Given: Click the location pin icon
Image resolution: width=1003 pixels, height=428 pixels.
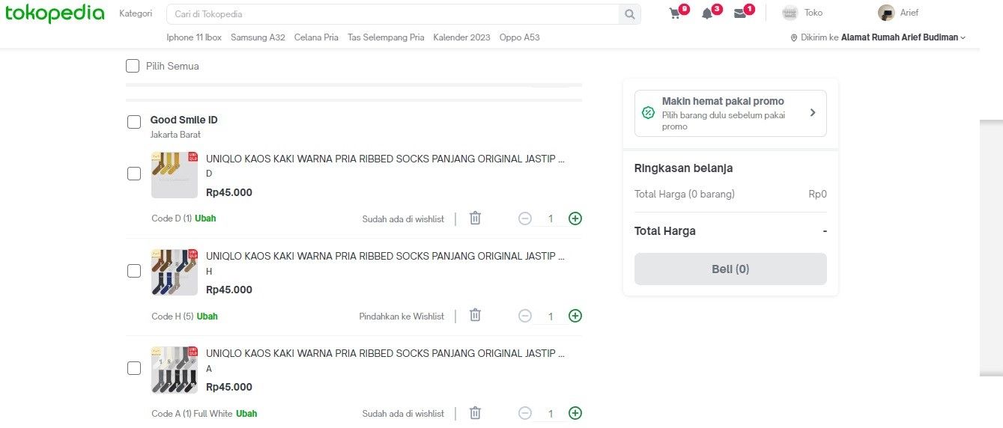Looking at the screenshot, I should tap(794, 37).
